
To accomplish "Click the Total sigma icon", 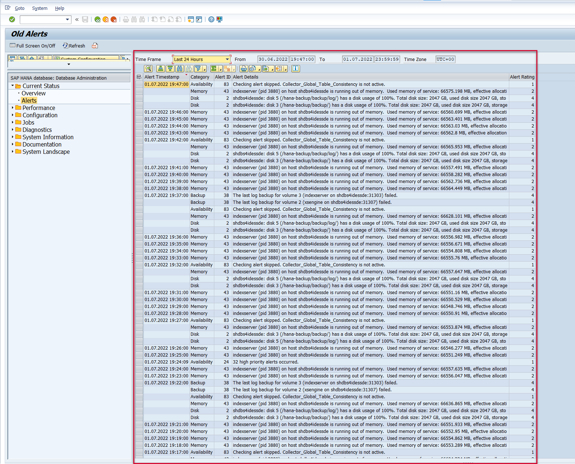I will click(x=214, y=69).
